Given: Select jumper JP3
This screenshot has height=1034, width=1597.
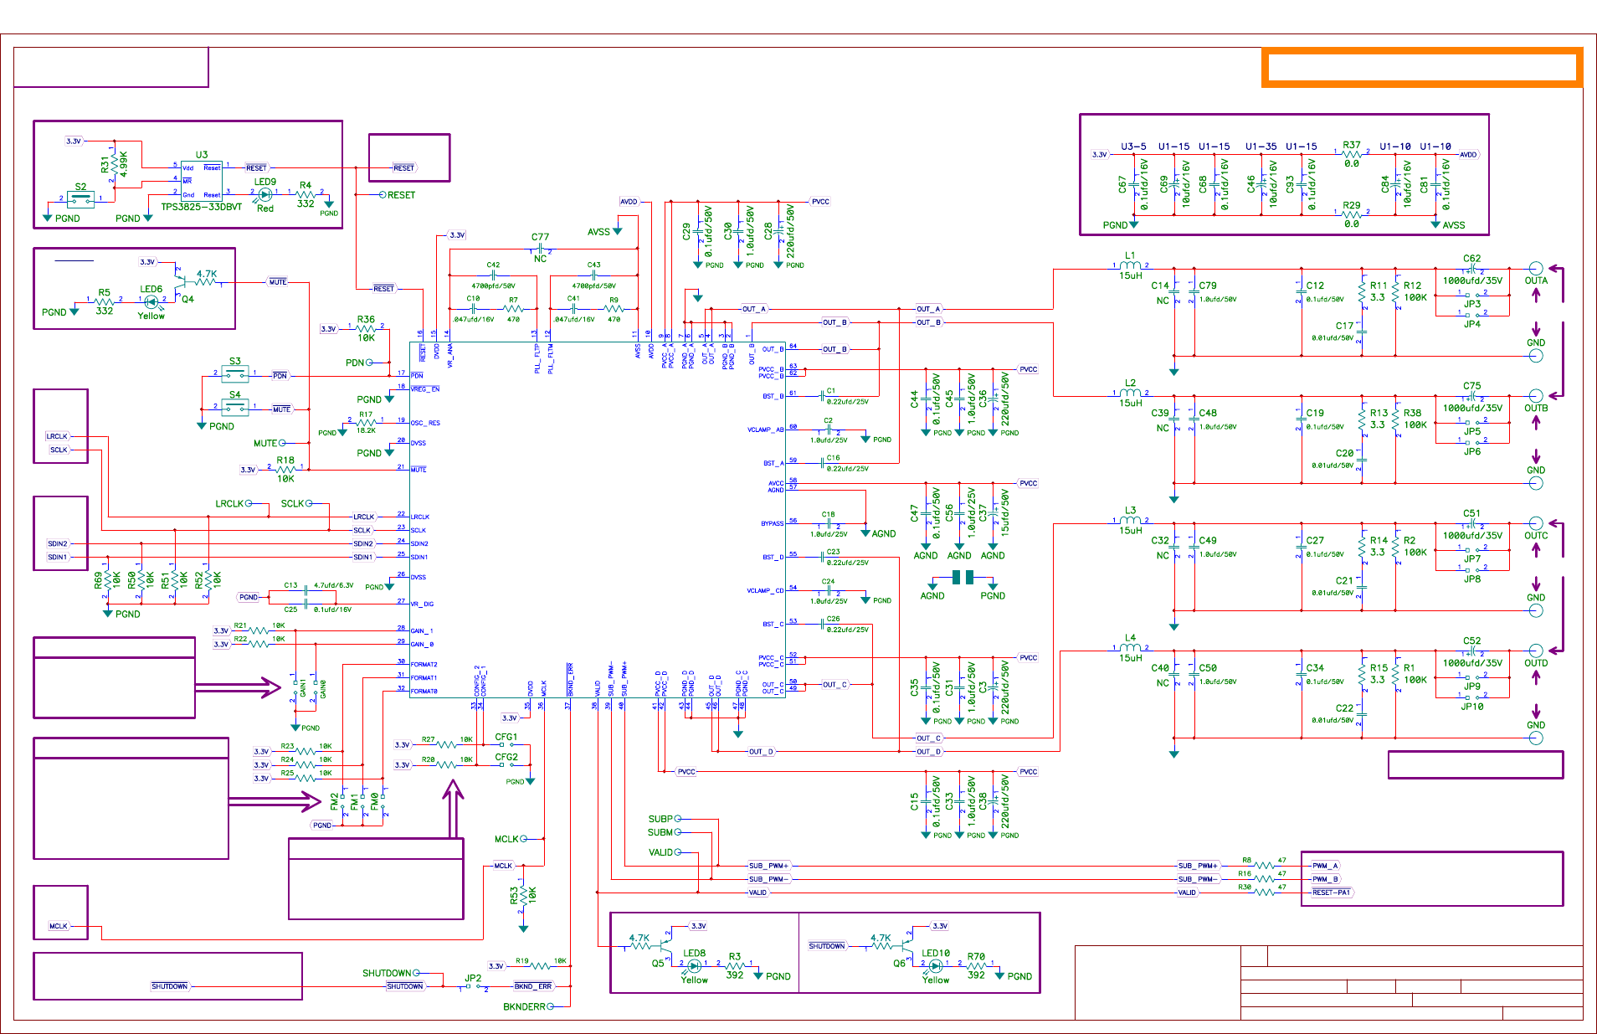Looking at the screenshot, I should point(1471,296).
